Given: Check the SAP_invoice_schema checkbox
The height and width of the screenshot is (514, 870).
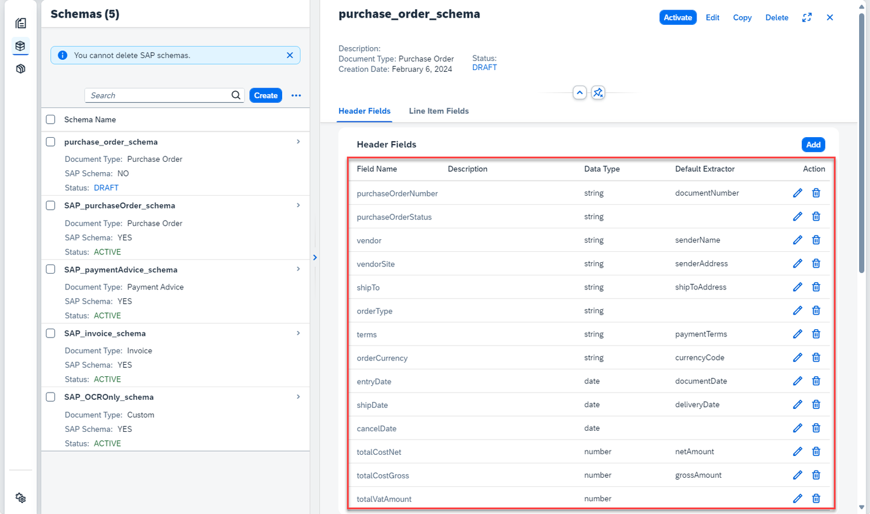Looking at the screenshot, I should 51,333.
